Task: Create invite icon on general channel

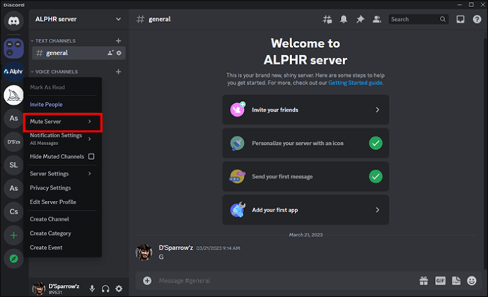Action: point(110,53)
